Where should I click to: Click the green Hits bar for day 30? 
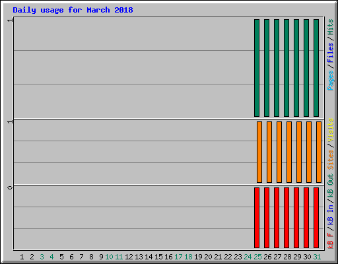point(306,68)
